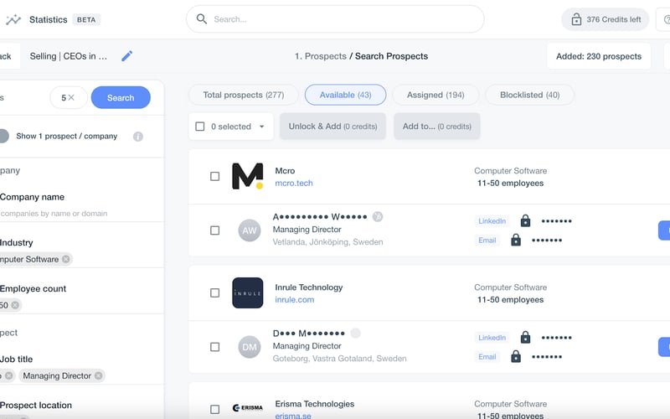The height and width of the screenshot is (419, 670).
Task: Focus the top Search... field
Action: tap(335, 18)
